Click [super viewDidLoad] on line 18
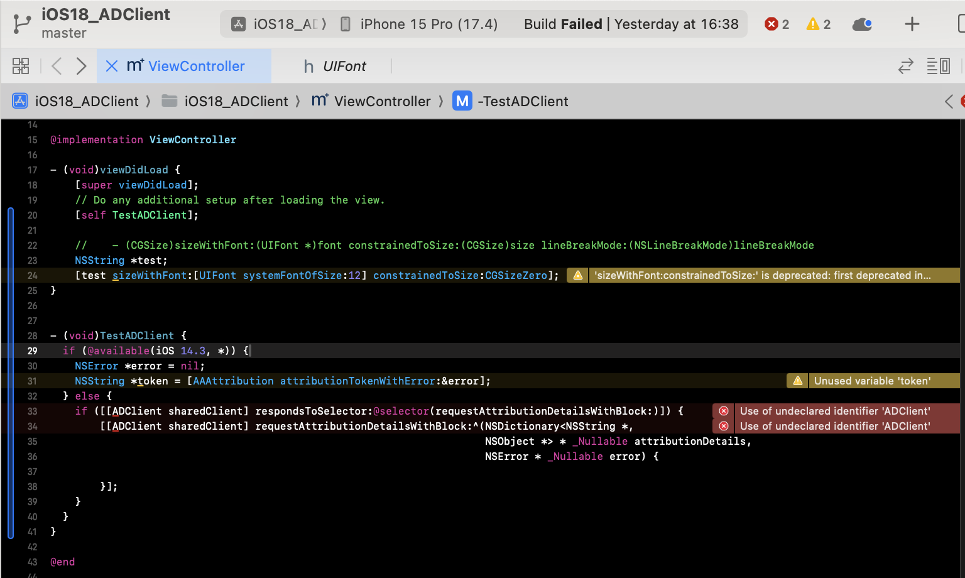Viewport: 965px width, 578px height. (137, 185)
